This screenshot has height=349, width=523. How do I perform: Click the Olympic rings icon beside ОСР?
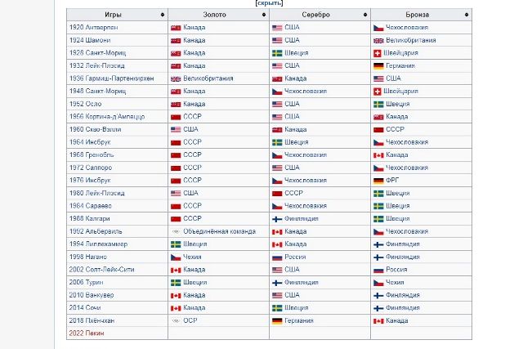click(x=176, y=320)
